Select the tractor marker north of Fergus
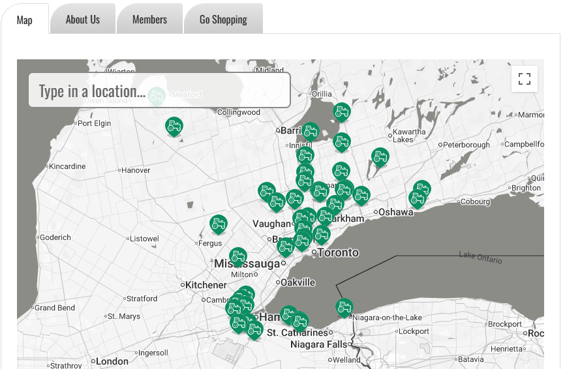This screenshot has height=369, width=565. pos(219,224)
